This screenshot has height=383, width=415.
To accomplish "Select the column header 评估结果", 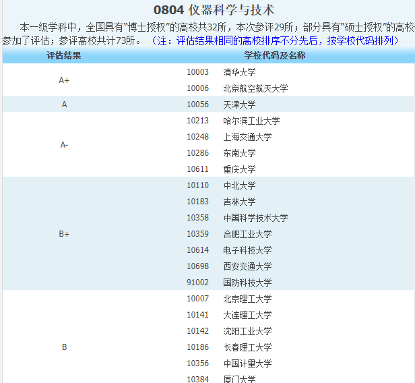I will click(x=64, y=55).
